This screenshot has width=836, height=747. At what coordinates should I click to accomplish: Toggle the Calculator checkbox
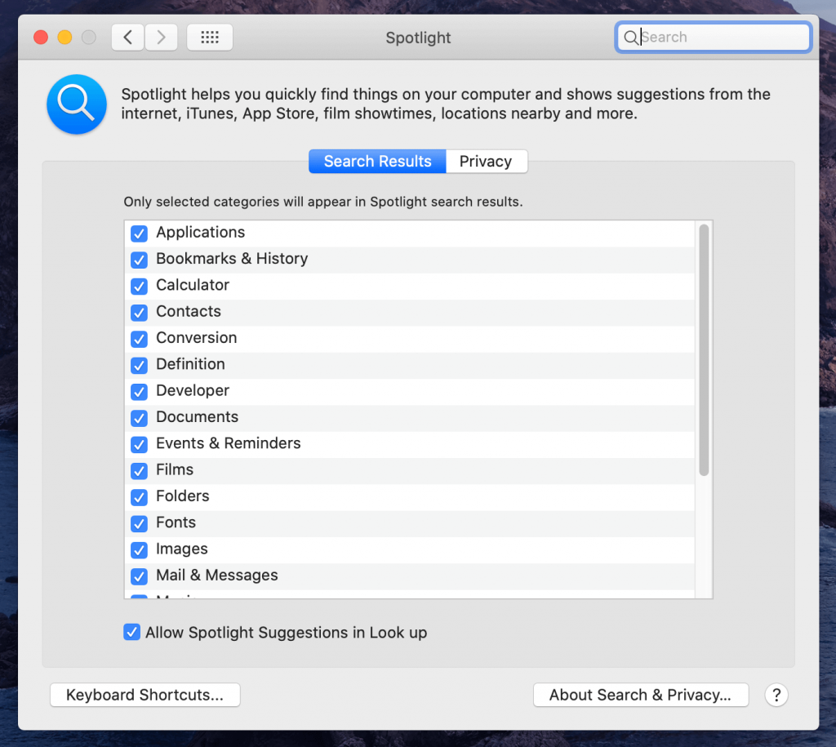(x=139, y=286)
